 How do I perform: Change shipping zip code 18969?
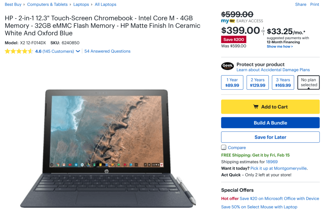(272, 162)
